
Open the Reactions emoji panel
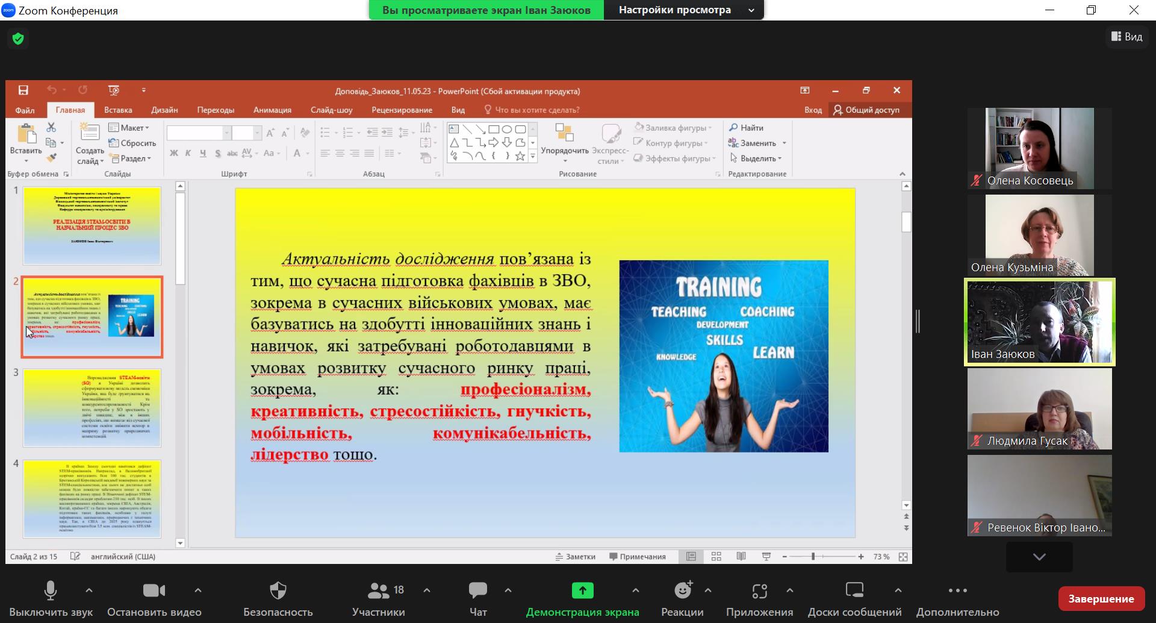pos(682,591)
